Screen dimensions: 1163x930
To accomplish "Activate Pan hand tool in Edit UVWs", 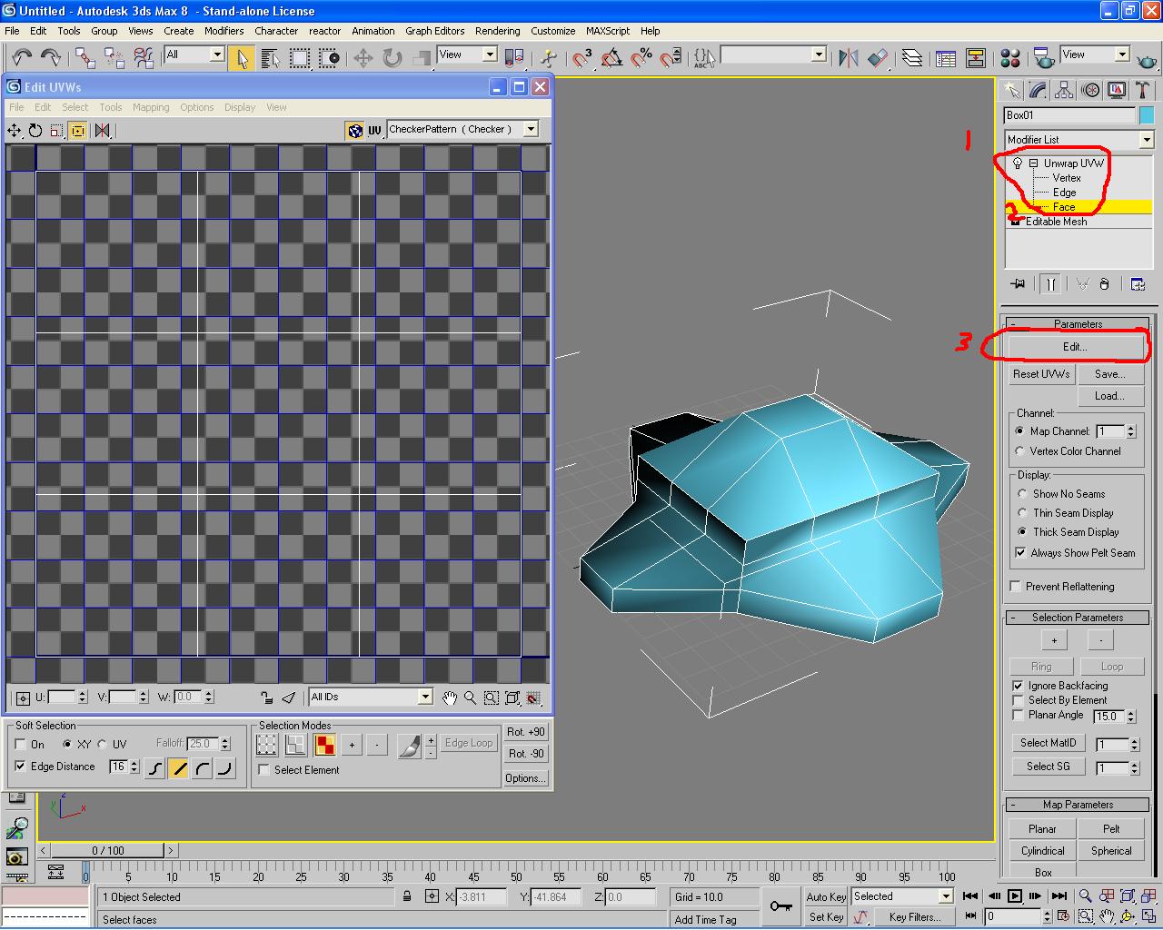I will [x=450, y=697].
